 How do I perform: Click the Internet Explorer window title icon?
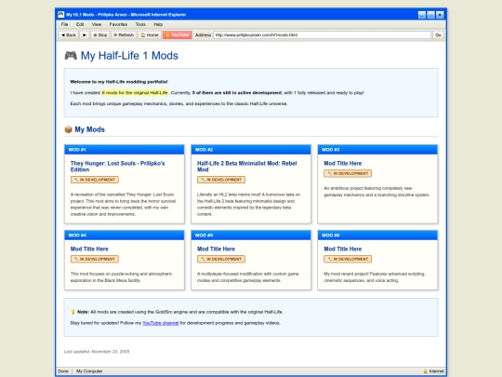coord(60,14)
